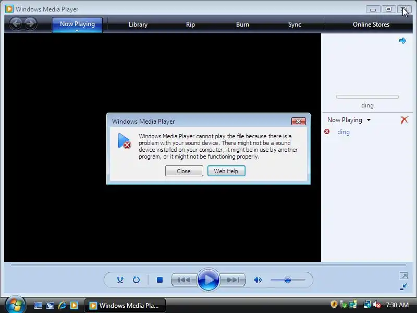Switch to compact mode icon
417x313 pixels.
click(x=403, y=286)
